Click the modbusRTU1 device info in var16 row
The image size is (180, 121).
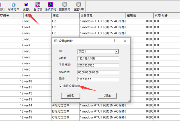click(x=103, y=117)
